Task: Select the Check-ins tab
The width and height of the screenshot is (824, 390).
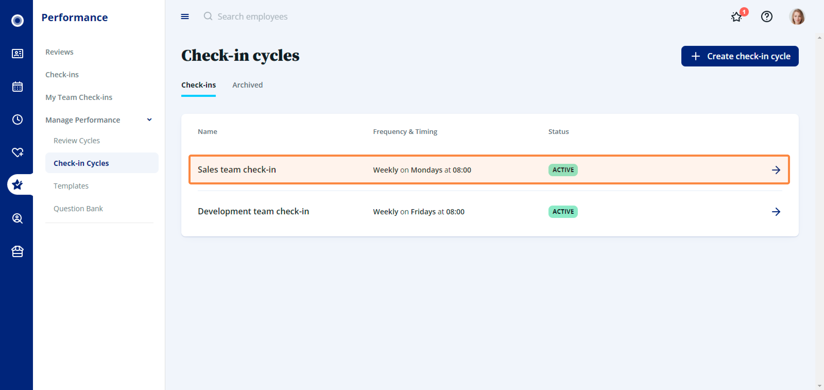Action: pos(198,85)
